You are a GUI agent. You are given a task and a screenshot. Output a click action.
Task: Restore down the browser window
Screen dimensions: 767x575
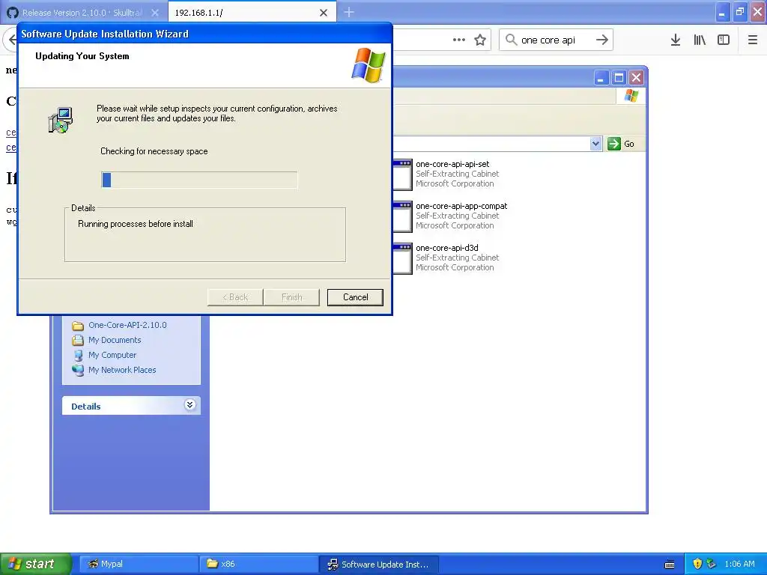click(739, 12)
